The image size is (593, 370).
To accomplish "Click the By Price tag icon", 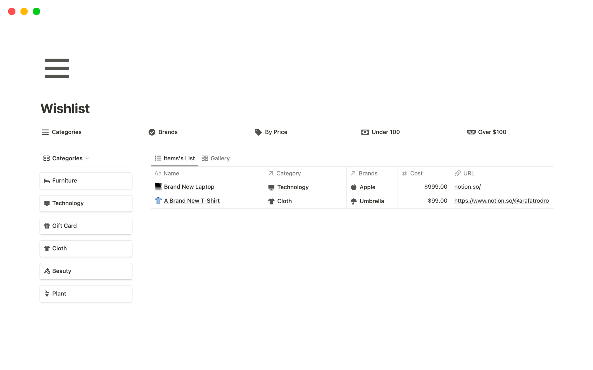I will [258, 132].
